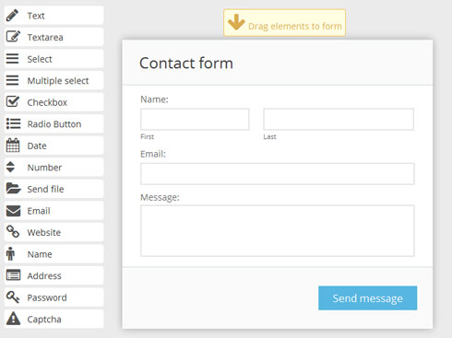Click the envelope icon for Email element

(13, 211)
